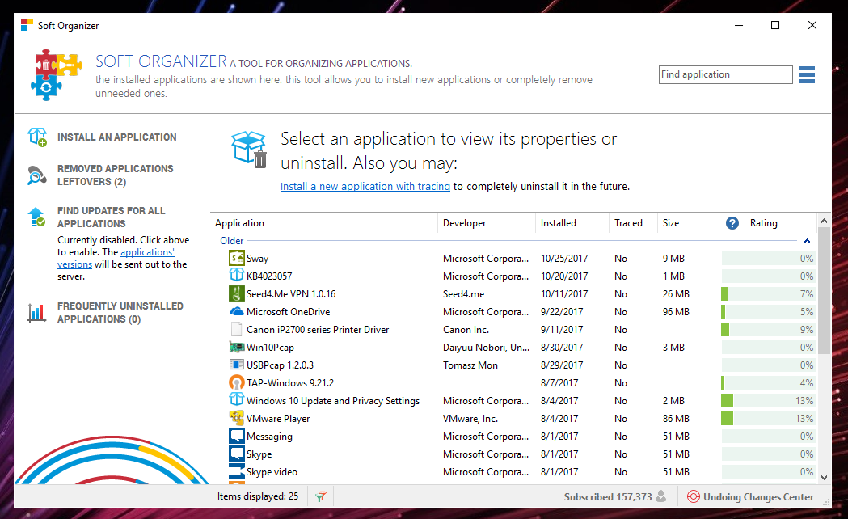The image size is (848, 519).
Task: Sort by Developer column header
Action: pyautogui.click(x=464, y=223)
